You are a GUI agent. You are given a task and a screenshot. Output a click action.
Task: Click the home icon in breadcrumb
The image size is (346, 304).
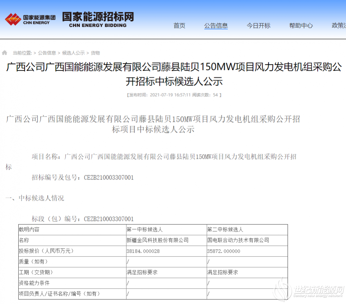(4, 53)
